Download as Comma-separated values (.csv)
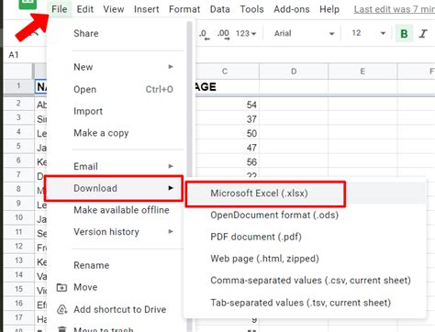This screenshot has width=435, height=332. 306,281
